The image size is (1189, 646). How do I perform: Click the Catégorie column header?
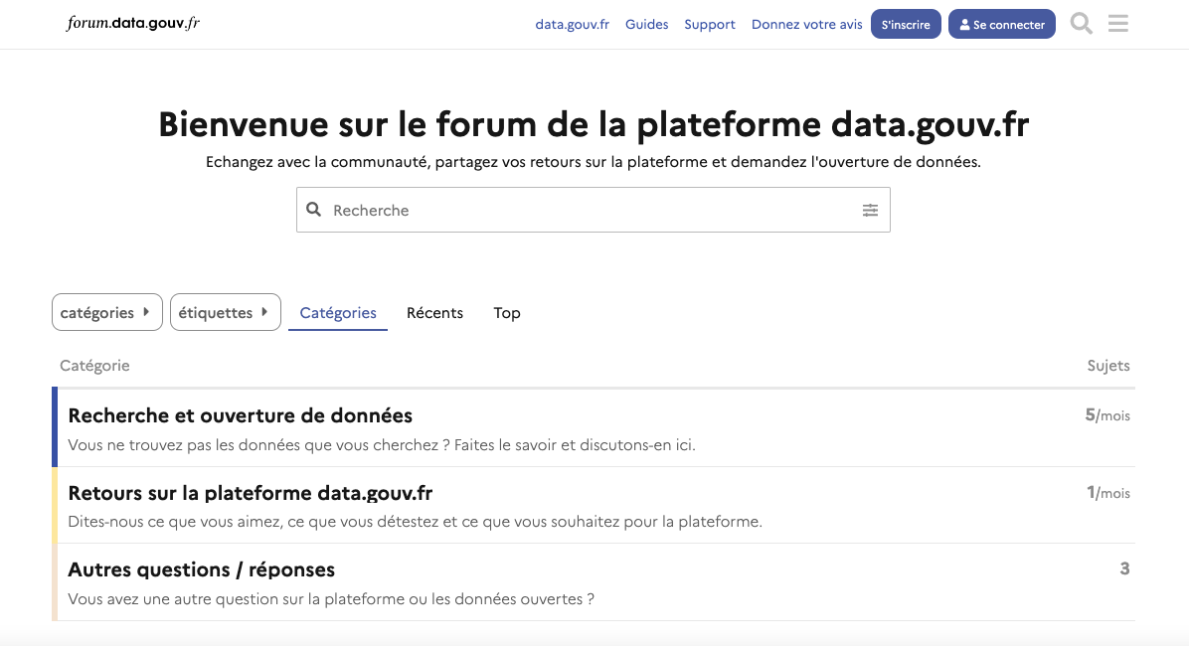(x=94, y=366)
